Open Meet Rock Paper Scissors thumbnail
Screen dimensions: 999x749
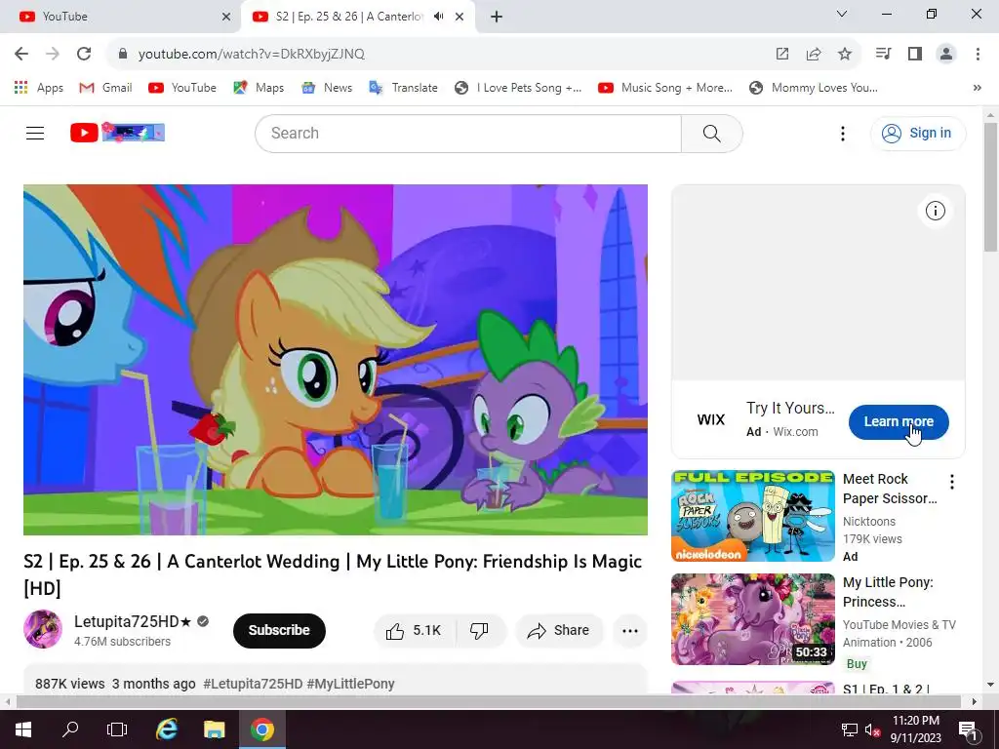click(752, 516)
